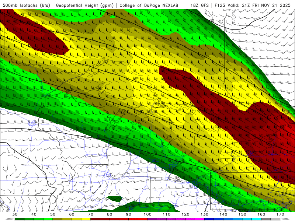This screenshot has height=221, width=295.
Task: Click the 'Geopotential Height (gpm)' title text
Action: [85, 5]
